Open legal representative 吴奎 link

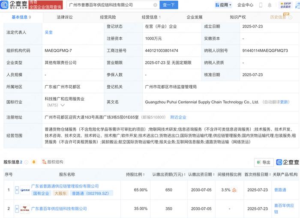pyautogui.click(x=48, y=33)
